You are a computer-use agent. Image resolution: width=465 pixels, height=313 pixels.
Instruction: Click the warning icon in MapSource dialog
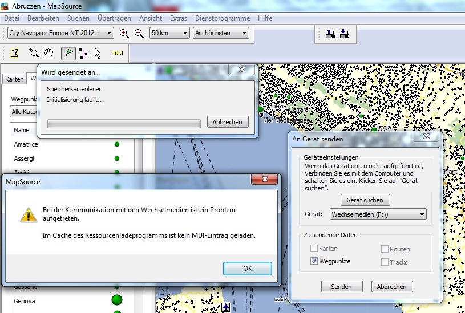(29, 214)
